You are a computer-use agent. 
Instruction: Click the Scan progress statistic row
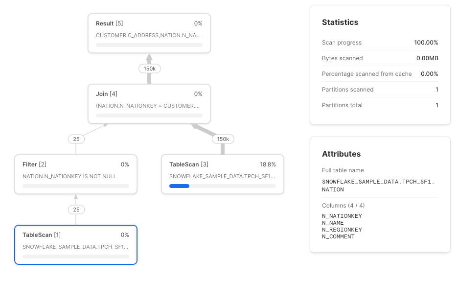click(x=380, y=43)
